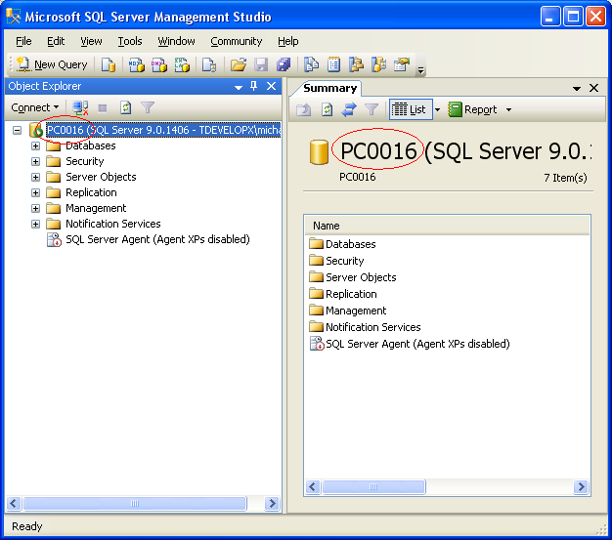Open the View menu
Image resolution: width=612 pixels, height=540 pixels.
point(91,41)
